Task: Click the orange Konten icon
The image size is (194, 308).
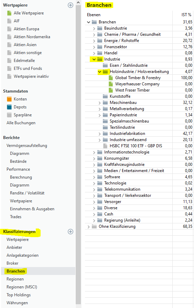Action: tap(9, 99)
